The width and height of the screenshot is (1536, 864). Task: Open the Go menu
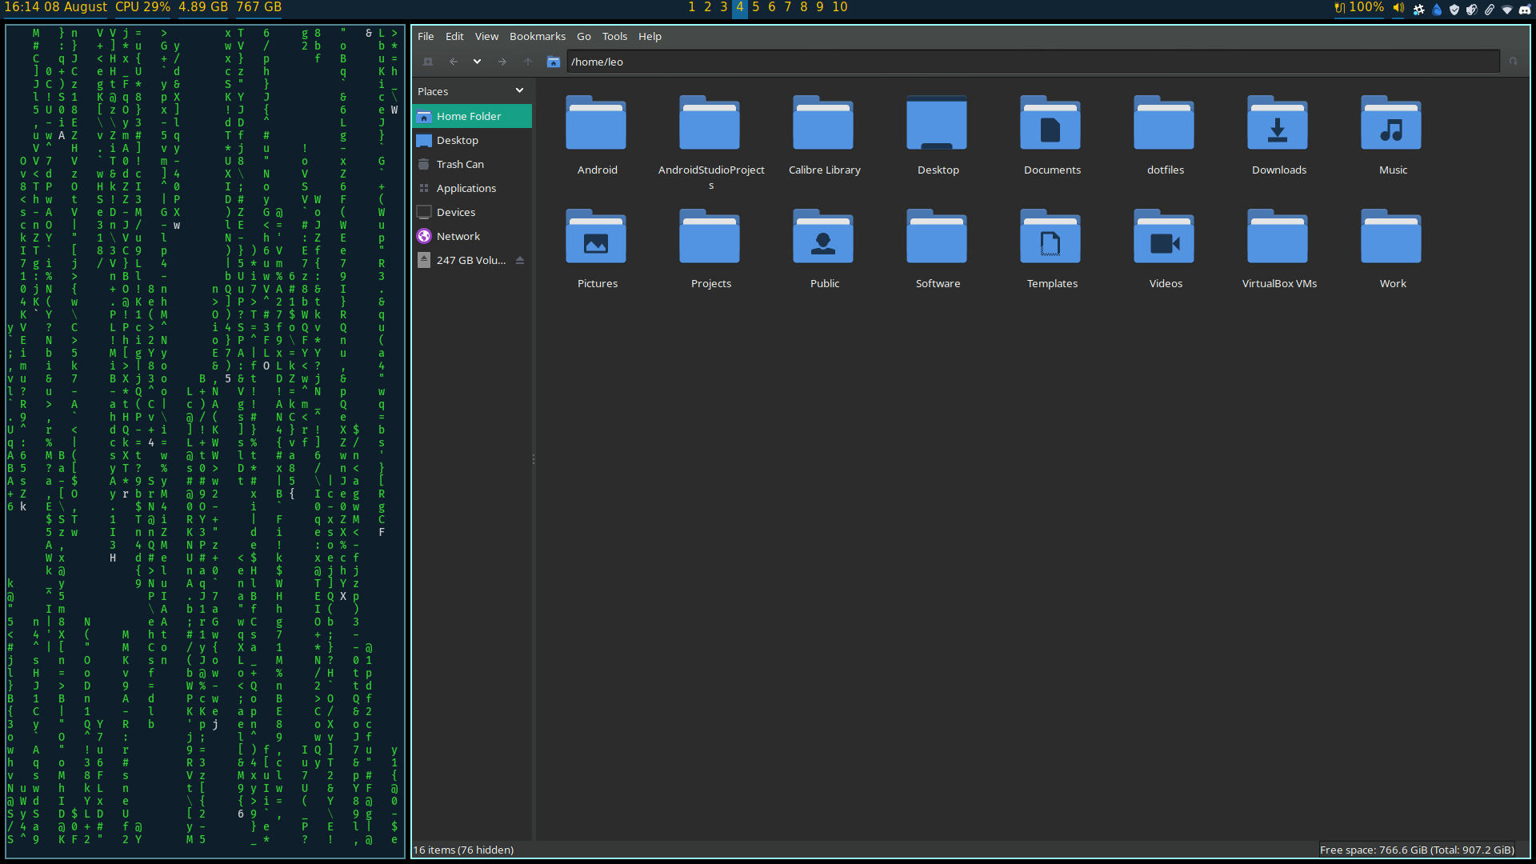[x=584, y=36]
